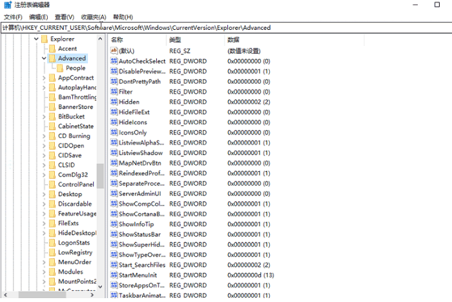Viewport: 452px width, 302px height.
Task: Collapse the Explorer tree node
Action: [x=36, y=39]
